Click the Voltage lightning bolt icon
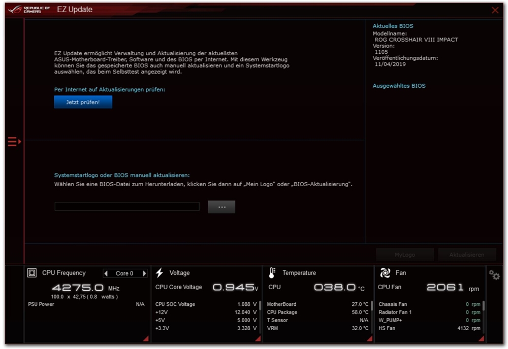508x349 pixels. (x=159, y=273)
